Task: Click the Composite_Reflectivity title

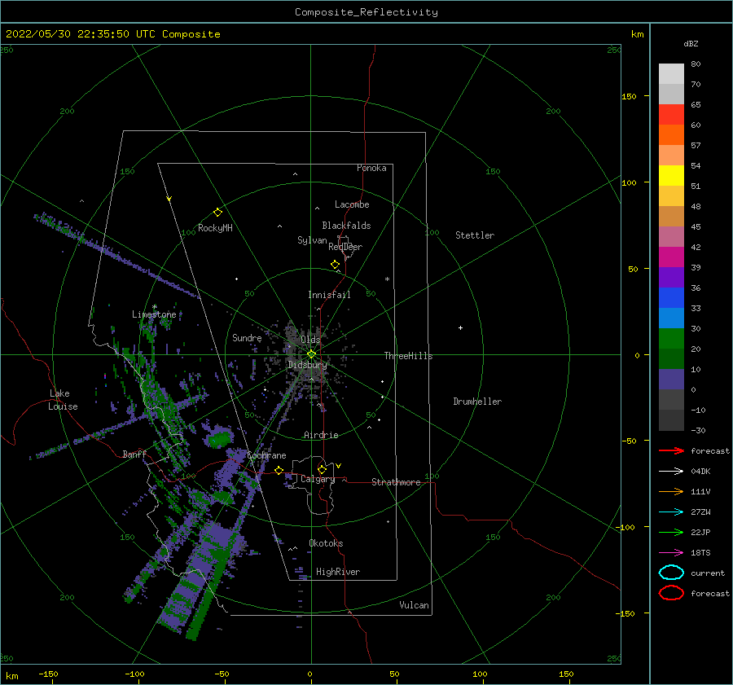Action: (366, 12)
